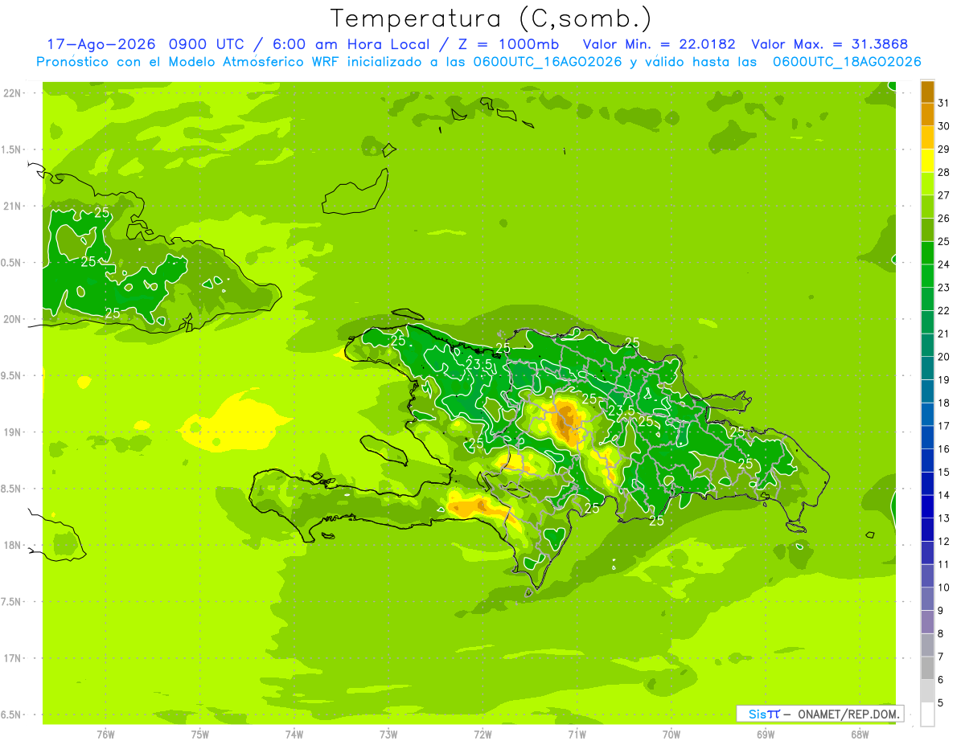Click the yellow swatch between legend 28 and 29

pos(927,161)
